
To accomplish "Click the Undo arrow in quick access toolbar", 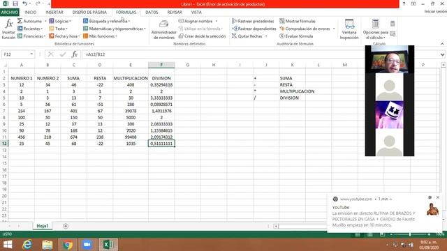I will click(25, 3).
